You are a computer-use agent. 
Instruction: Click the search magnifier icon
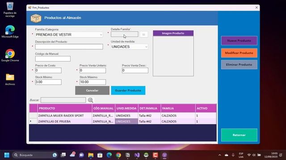[x=90, y=100]
